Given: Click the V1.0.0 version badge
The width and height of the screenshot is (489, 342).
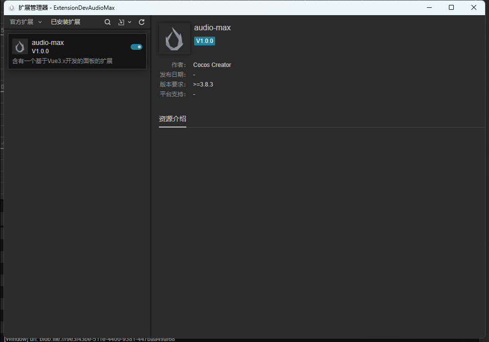Looking at the screenshot, I should 204,41.
